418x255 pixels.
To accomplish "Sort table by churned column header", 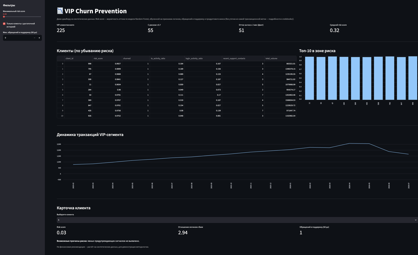I will pos(136,58).
